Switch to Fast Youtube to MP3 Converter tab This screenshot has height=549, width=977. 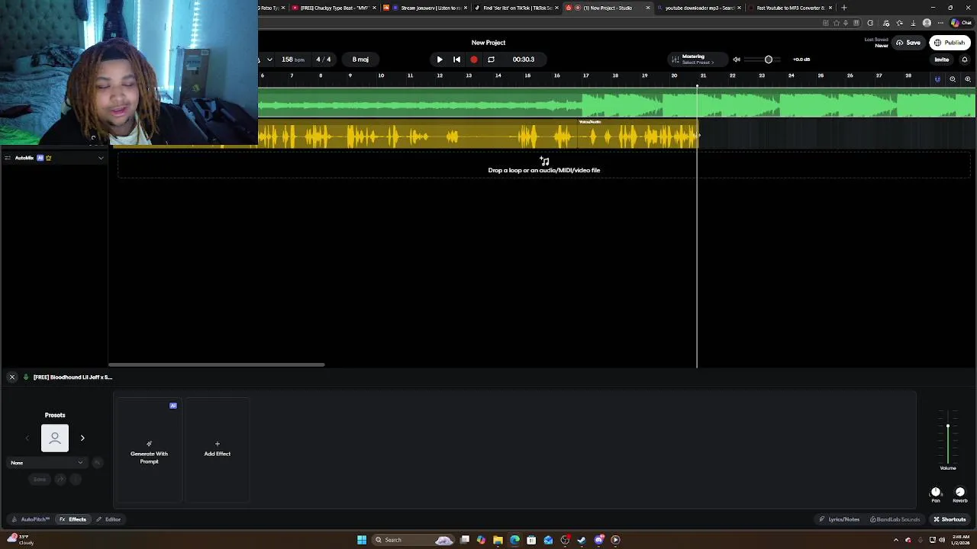[789, 8]
